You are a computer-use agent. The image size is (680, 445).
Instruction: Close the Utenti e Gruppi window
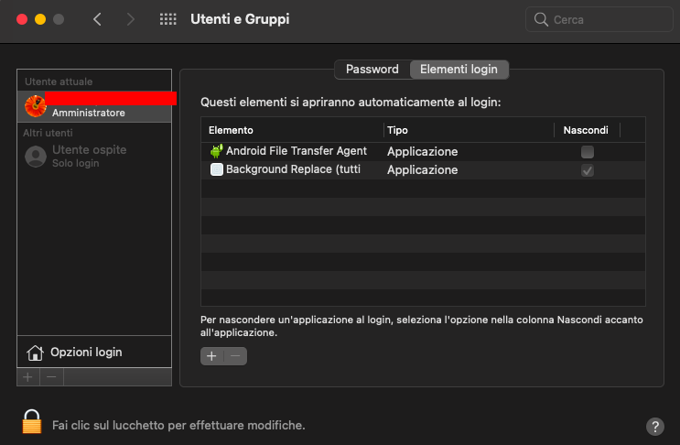pyautogui.click(x=22, y=19)
